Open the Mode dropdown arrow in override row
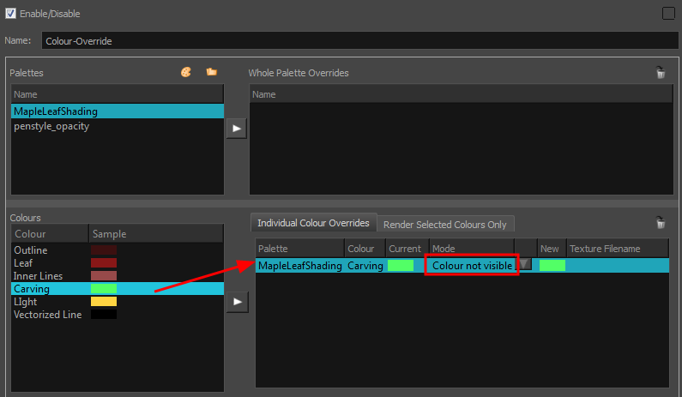Image resolution: width=682 pixels, height=397 pixels. coord(525,266)
